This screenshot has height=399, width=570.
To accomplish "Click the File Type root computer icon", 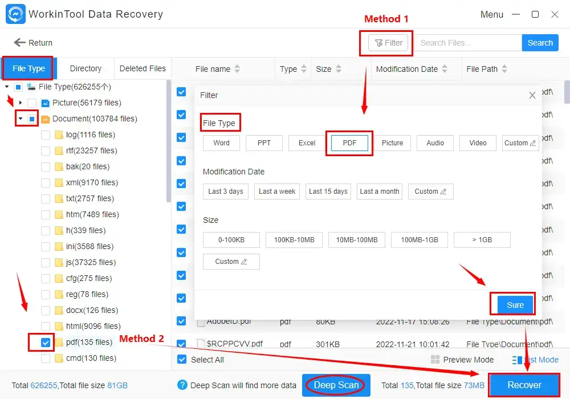I will coord(31,87).
